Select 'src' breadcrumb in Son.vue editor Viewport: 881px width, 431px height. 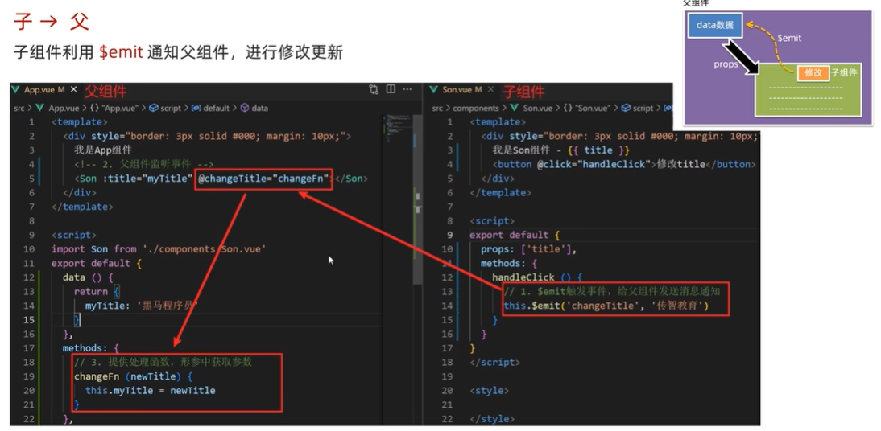coord(437,108)
